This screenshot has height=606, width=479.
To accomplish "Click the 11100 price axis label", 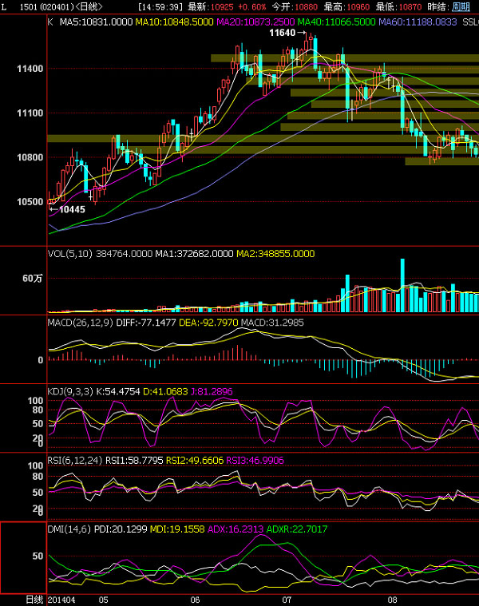I will coord(30,113).
